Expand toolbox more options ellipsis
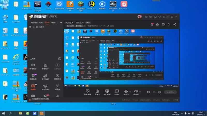This screenshot has height=116, width=207. (x=60, y=59)
